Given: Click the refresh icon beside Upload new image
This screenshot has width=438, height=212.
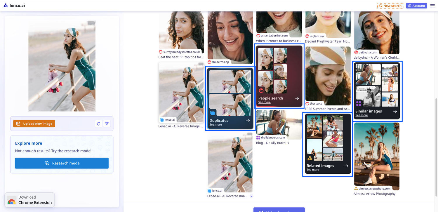Looking at the screenshot, I should (x=99, y=124).
